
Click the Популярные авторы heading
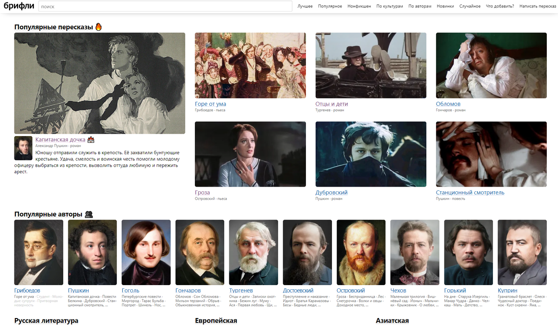click(x=48, y=214)
